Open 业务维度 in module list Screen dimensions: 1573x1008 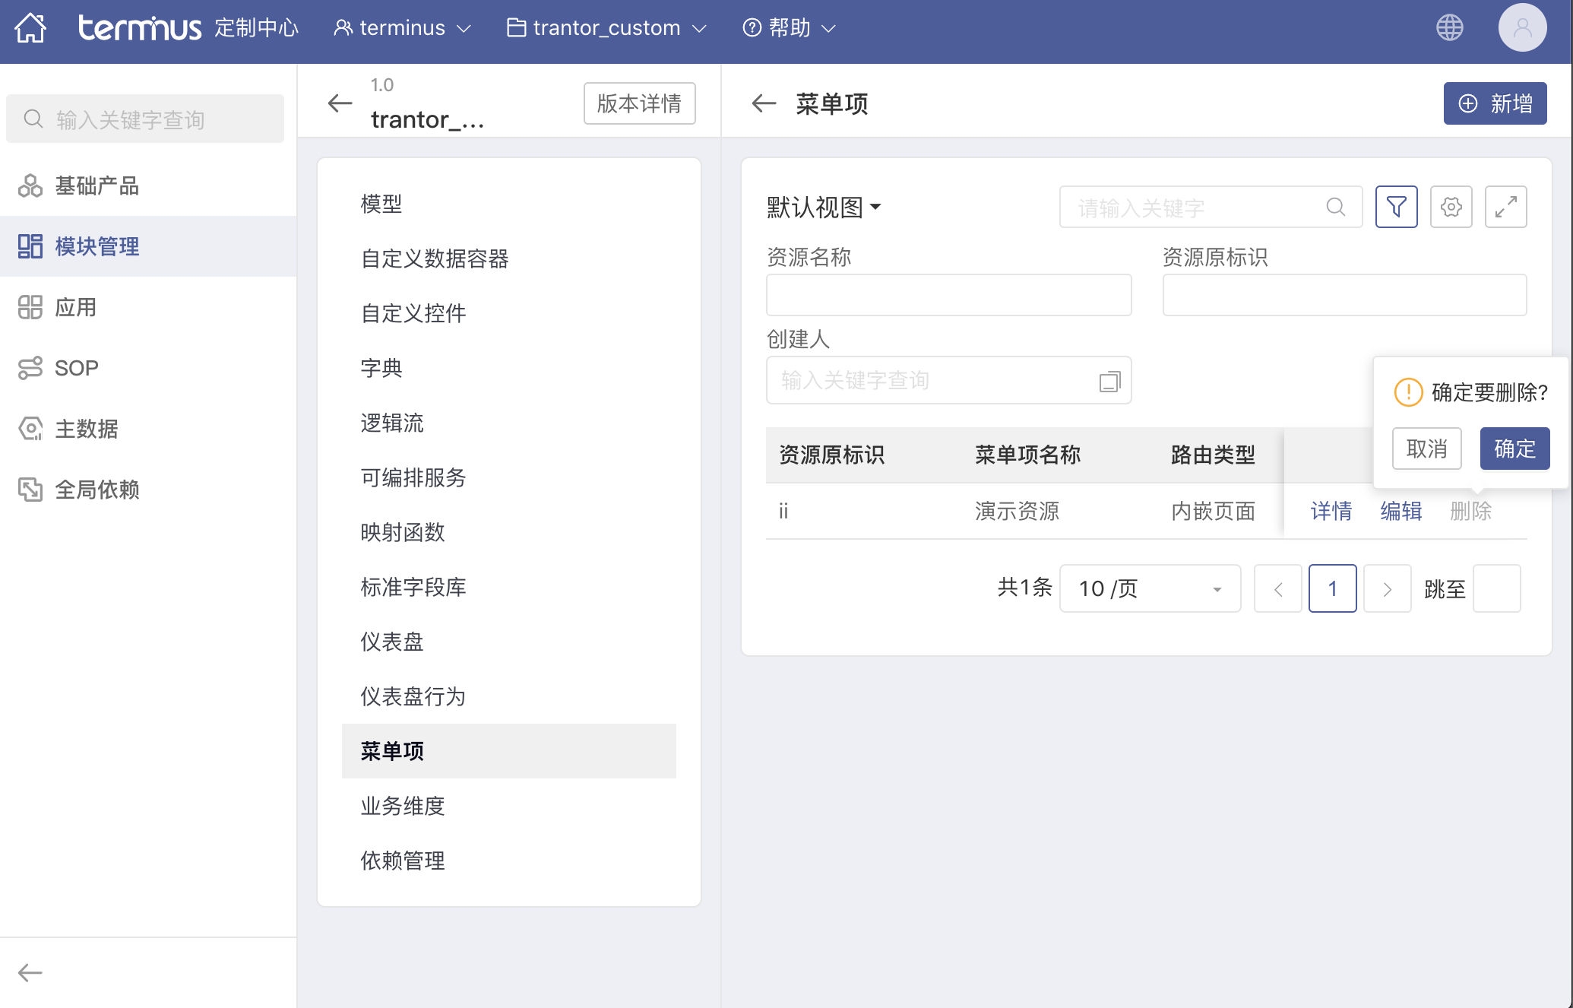click(x=508, y=806)
